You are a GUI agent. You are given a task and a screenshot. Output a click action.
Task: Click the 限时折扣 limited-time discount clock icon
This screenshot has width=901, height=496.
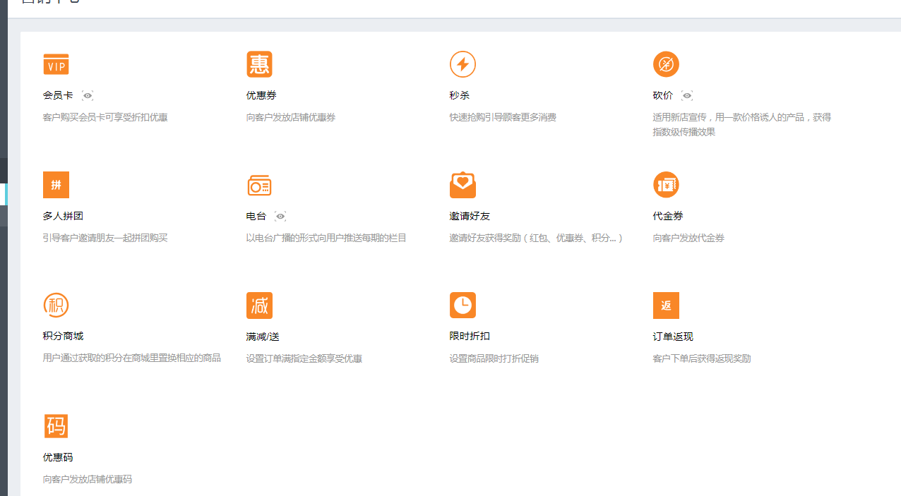coord(463,305)
